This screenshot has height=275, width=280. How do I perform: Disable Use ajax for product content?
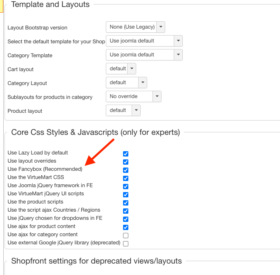point(125,228)
